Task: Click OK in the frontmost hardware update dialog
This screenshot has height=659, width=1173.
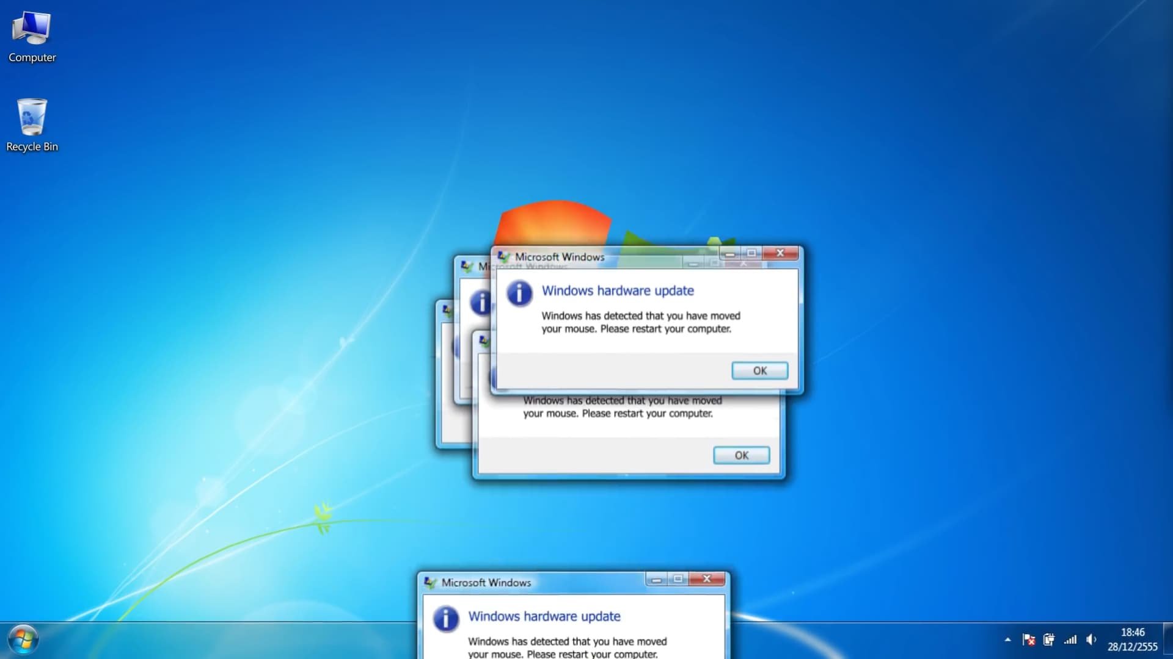Action: [x=760, y=371]
